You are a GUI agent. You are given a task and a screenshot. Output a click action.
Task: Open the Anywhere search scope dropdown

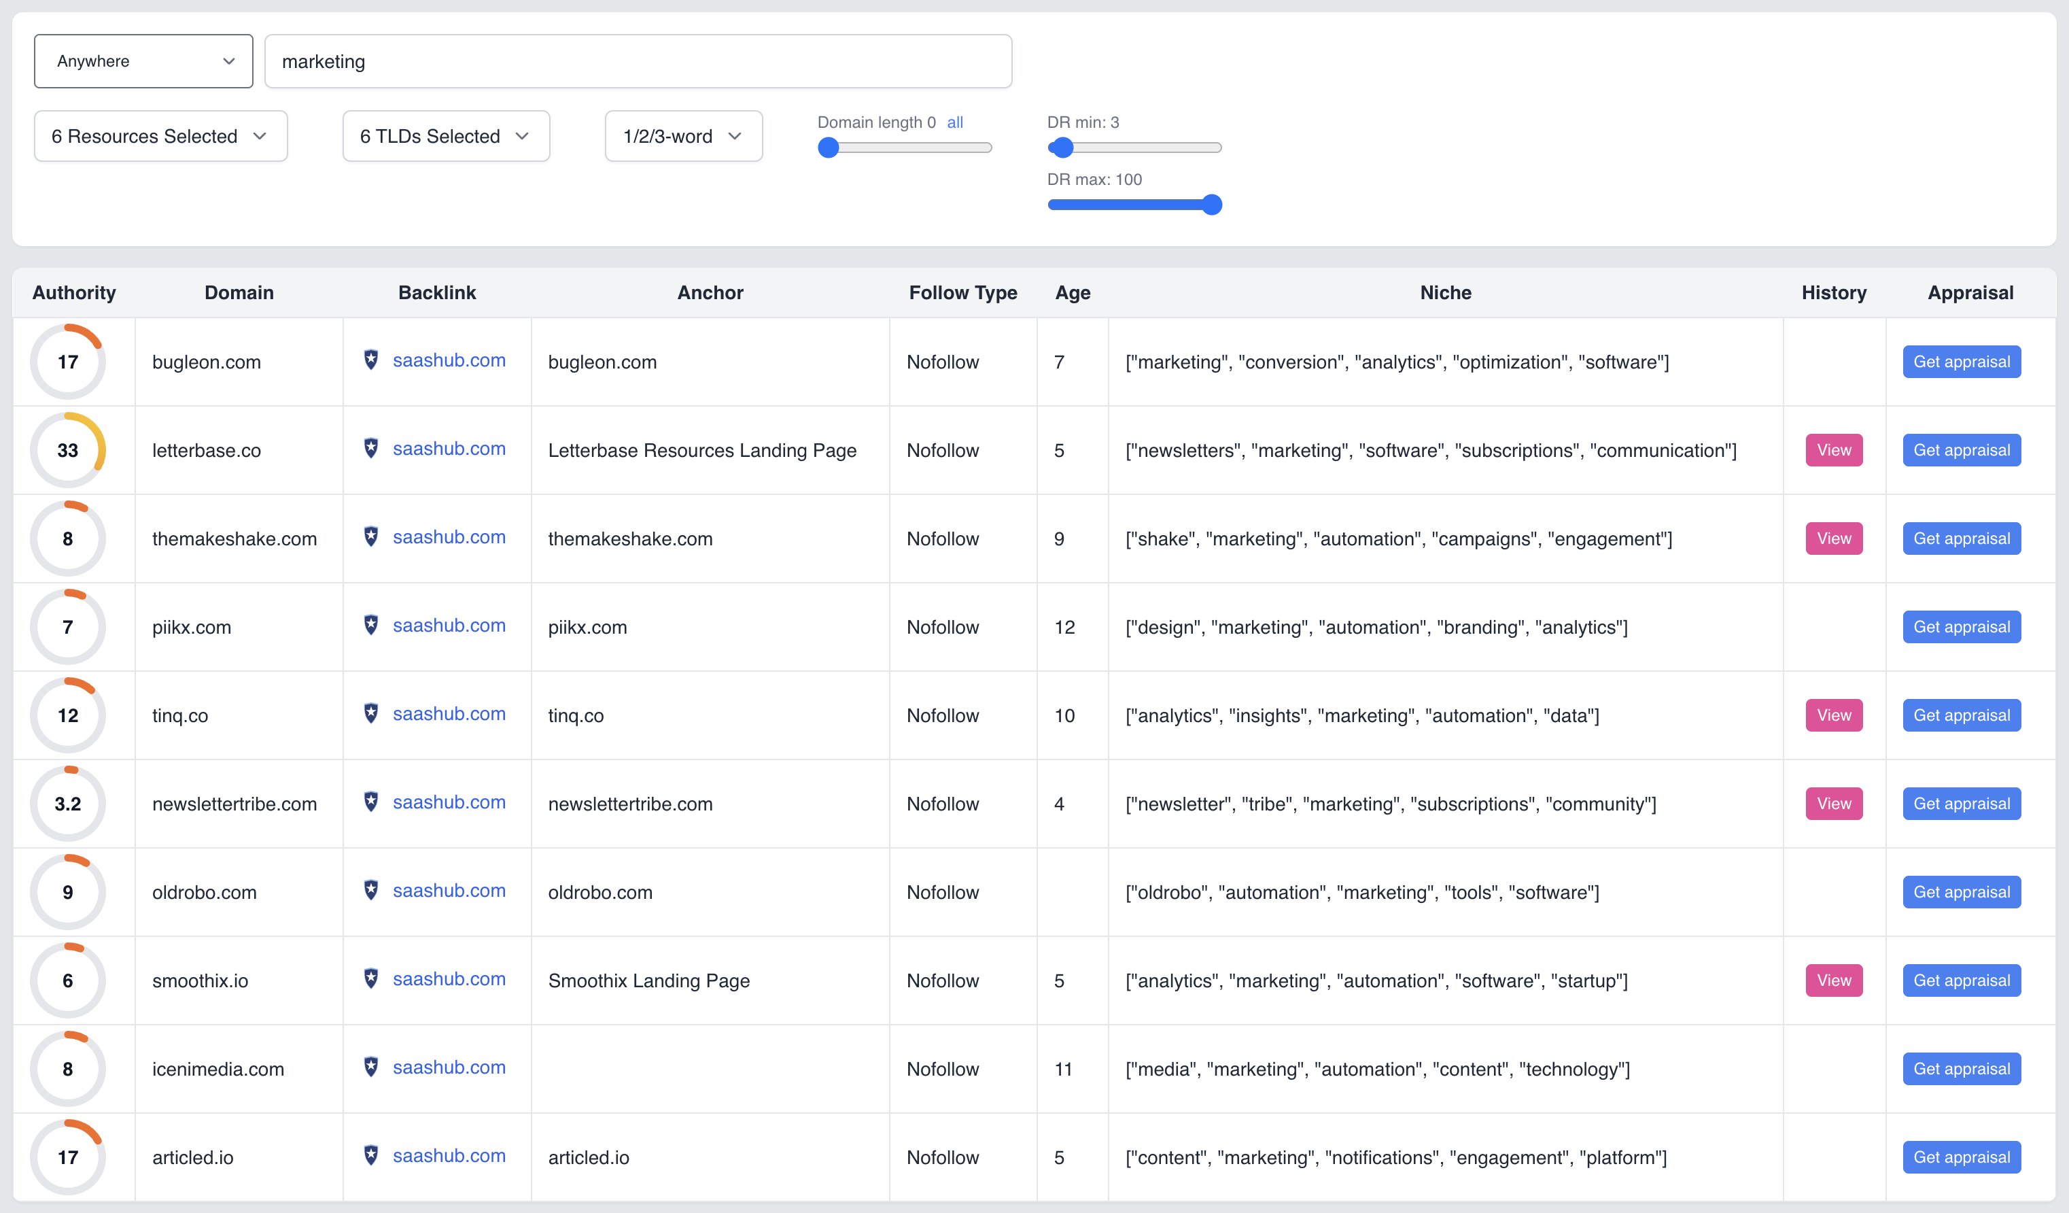pos(143,62)
